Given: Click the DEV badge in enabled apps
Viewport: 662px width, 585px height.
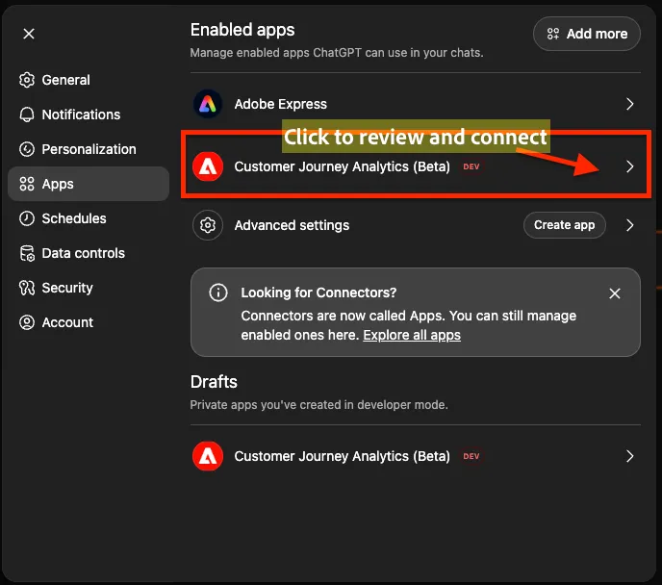Looking at the screenshot, I should (471, 166).
